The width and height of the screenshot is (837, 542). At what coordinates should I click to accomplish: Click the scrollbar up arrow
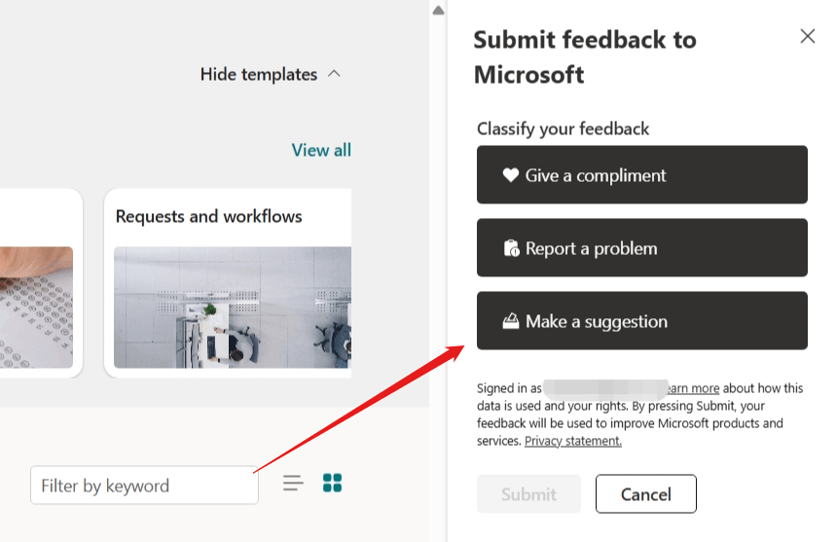pyautogui.click(x=438, y=10)
